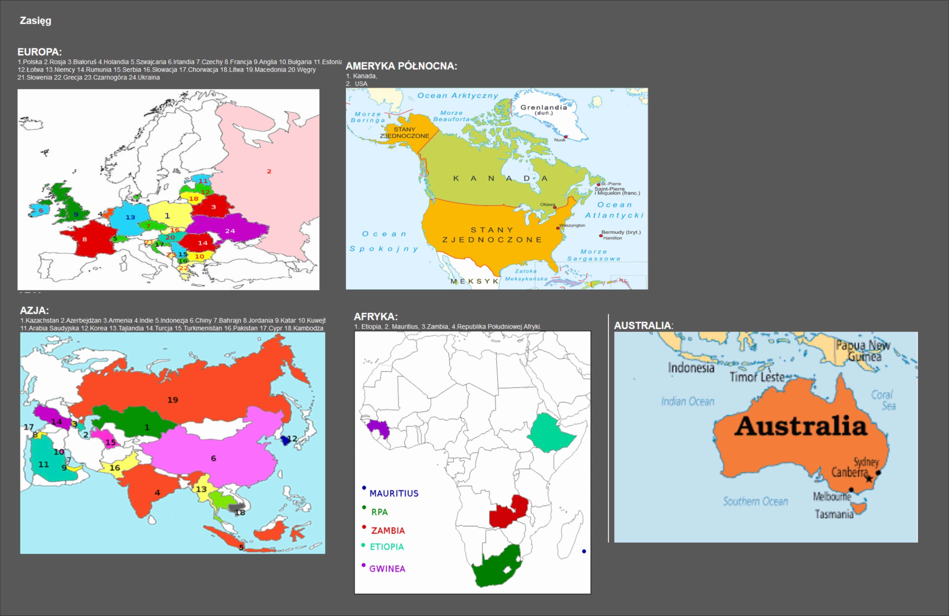Image resolution: width=949 pixels, height=616 pixels.
Task: Click Grenlandia label on the map
Action: [543, 107]
